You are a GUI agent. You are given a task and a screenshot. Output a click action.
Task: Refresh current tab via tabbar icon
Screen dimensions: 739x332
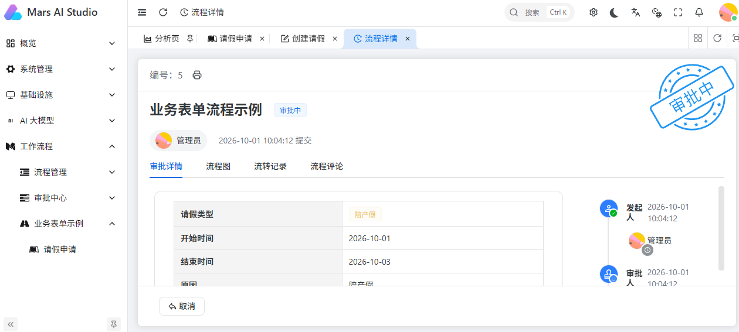717,38
